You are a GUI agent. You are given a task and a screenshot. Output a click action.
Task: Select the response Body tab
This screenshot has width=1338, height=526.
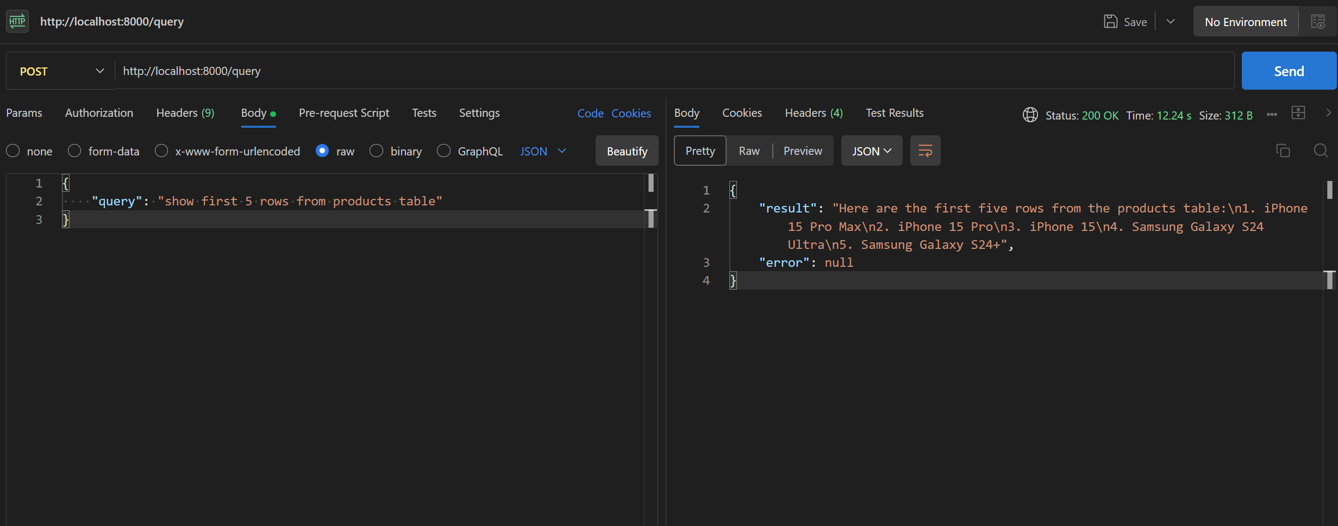click(687, 113)
